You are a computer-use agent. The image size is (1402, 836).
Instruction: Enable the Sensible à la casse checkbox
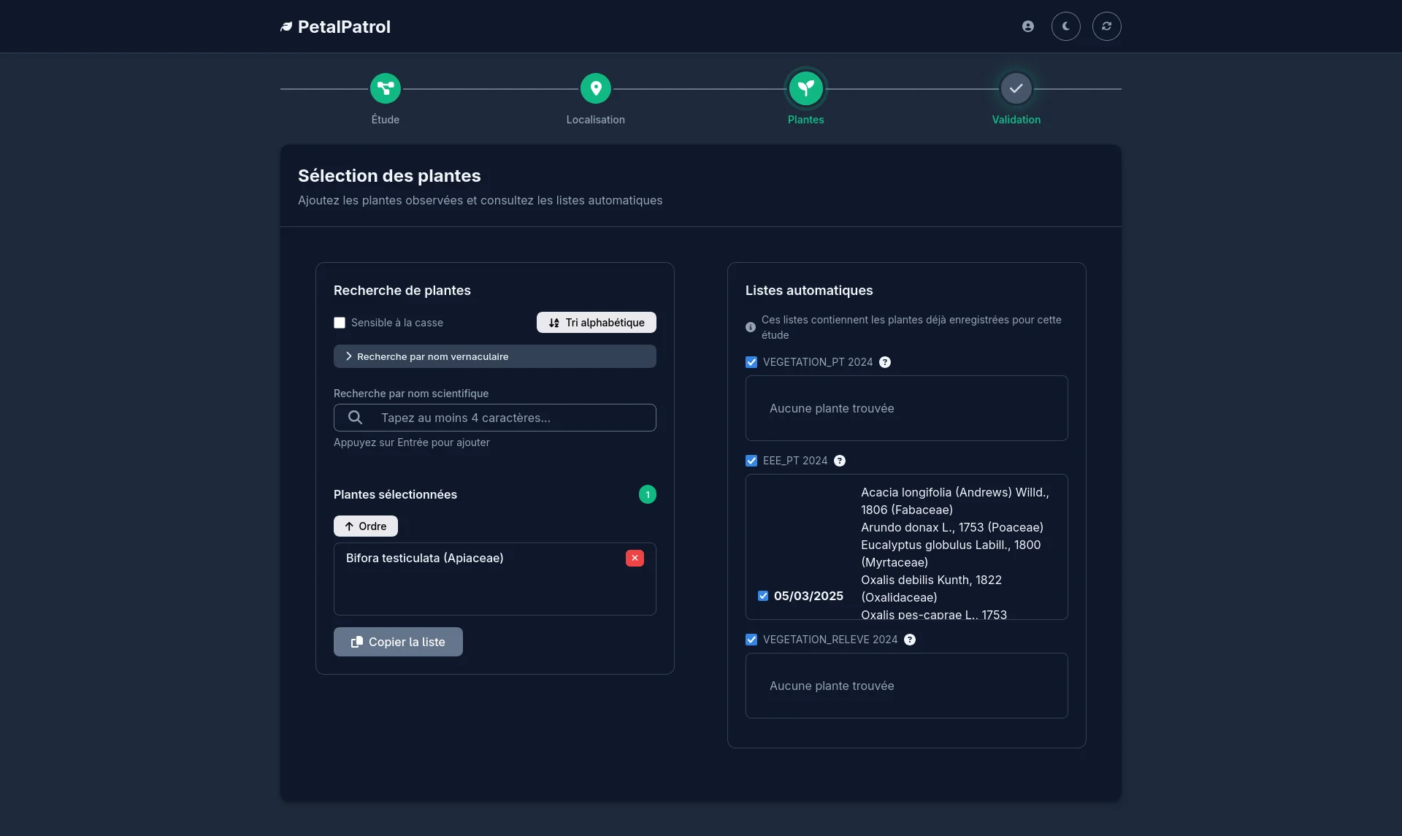pyautogui.click(x=340, y=323)
